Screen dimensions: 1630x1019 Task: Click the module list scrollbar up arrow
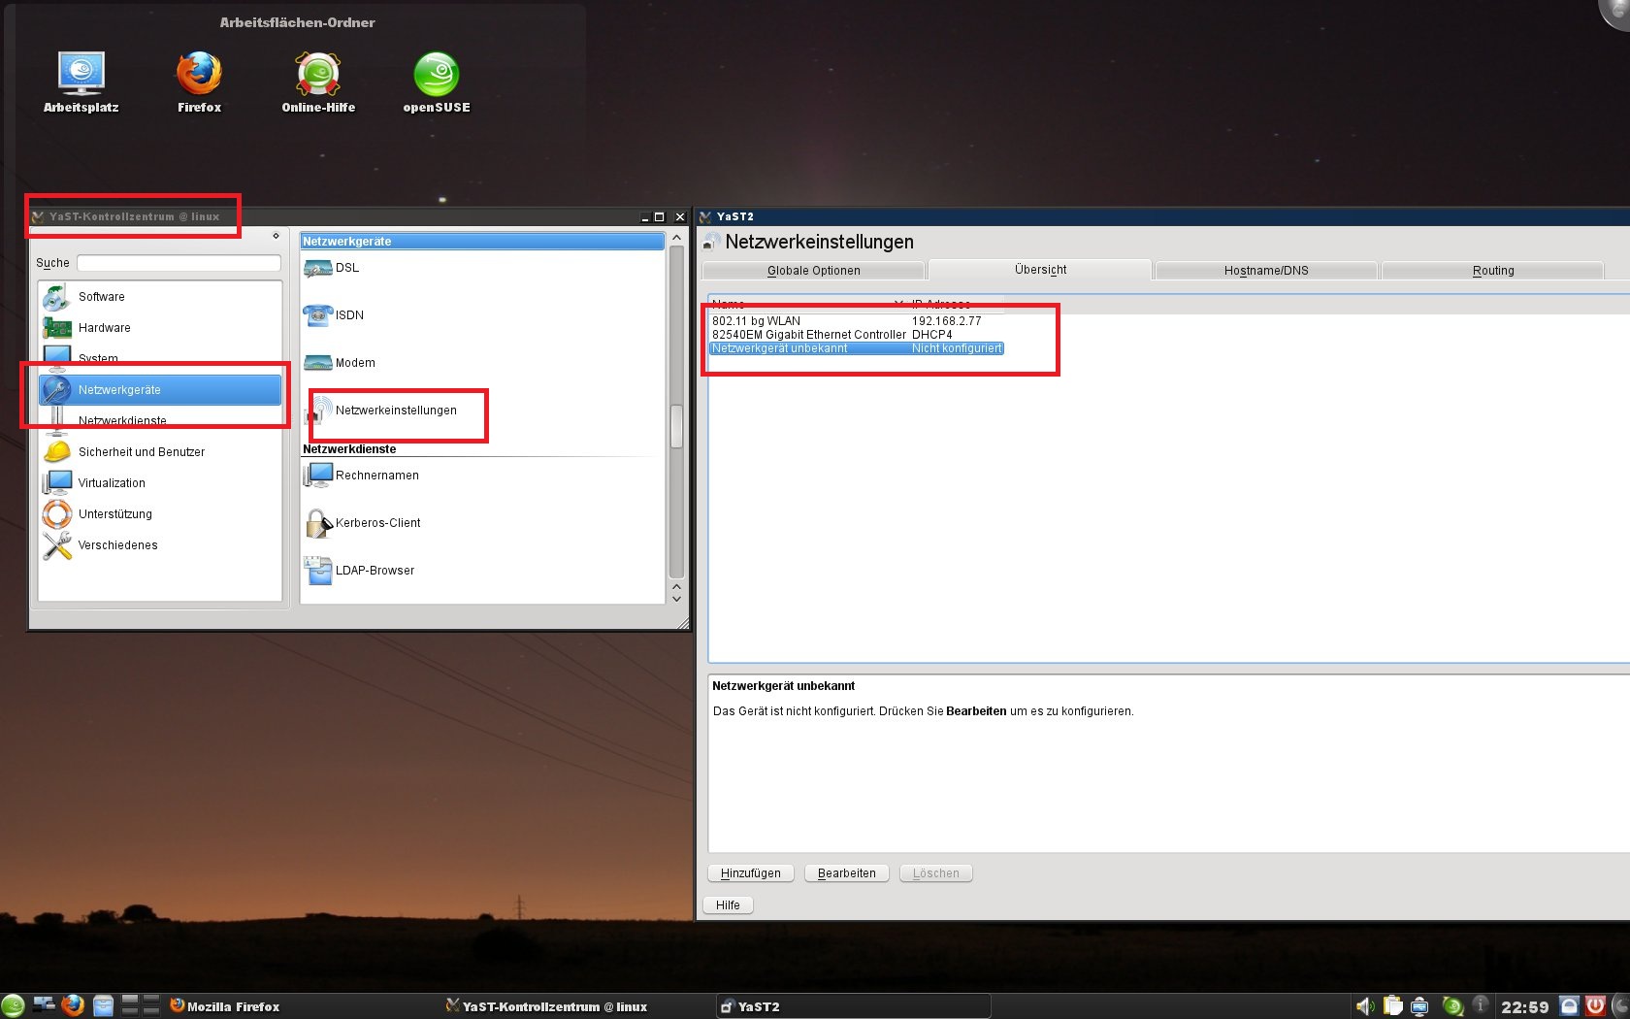pyautogui.click(x=676, y=239)
